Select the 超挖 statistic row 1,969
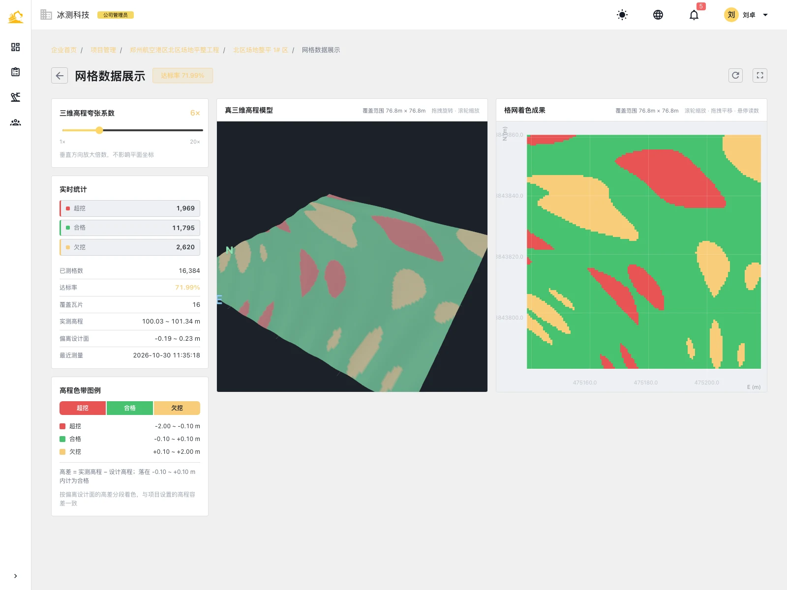The width and height of the screenshot is (787, 590). click(130, 208)
